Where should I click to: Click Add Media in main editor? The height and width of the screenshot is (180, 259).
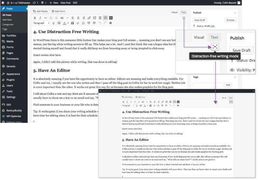coord(40,11)
